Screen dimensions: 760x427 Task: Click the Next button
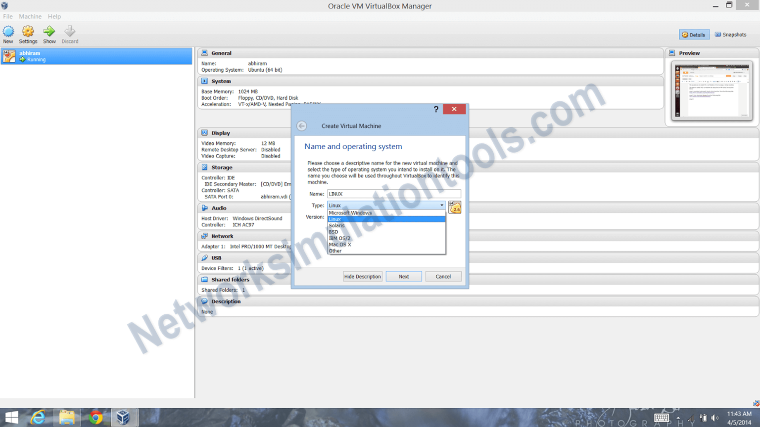point(404,276)
